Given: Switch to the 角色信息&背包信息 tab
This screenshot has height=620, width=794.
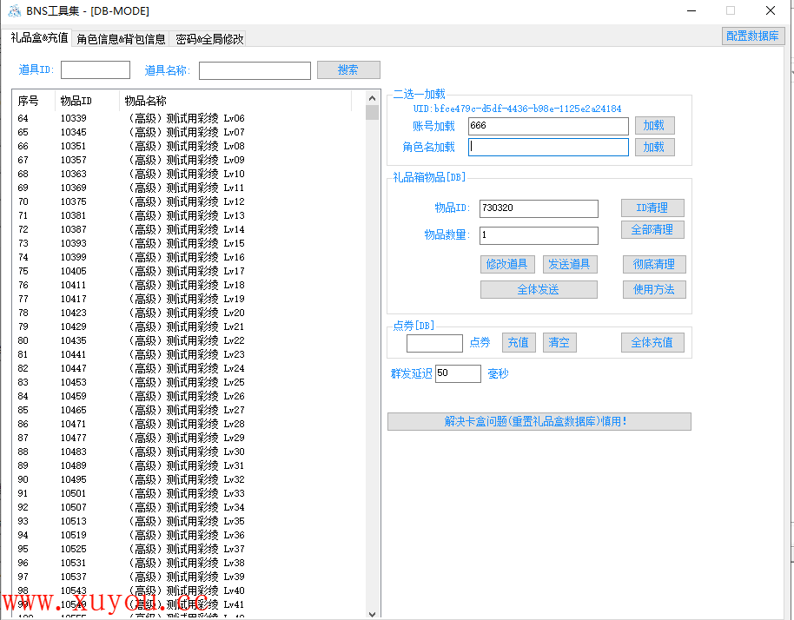Looking at the screenshot, I should (121, 39).
